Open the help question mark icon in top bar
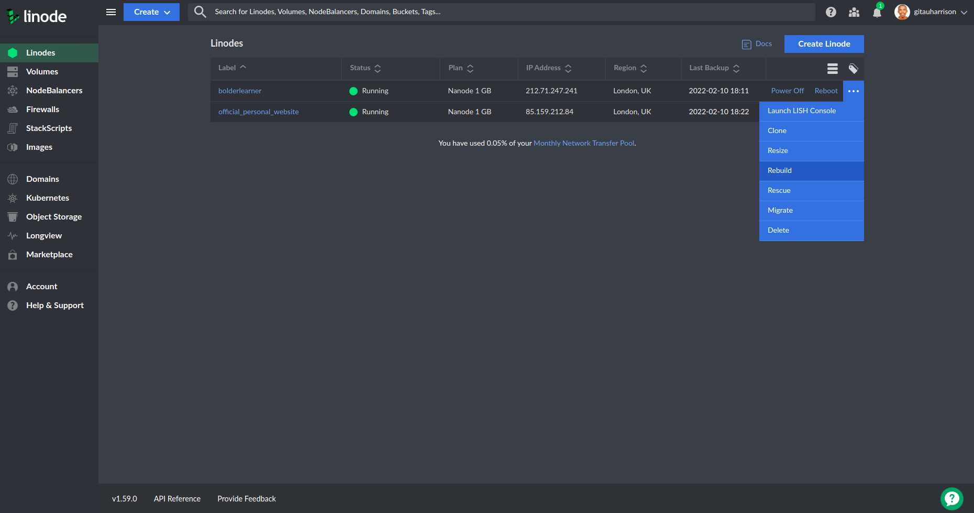 tap(831, 12)
